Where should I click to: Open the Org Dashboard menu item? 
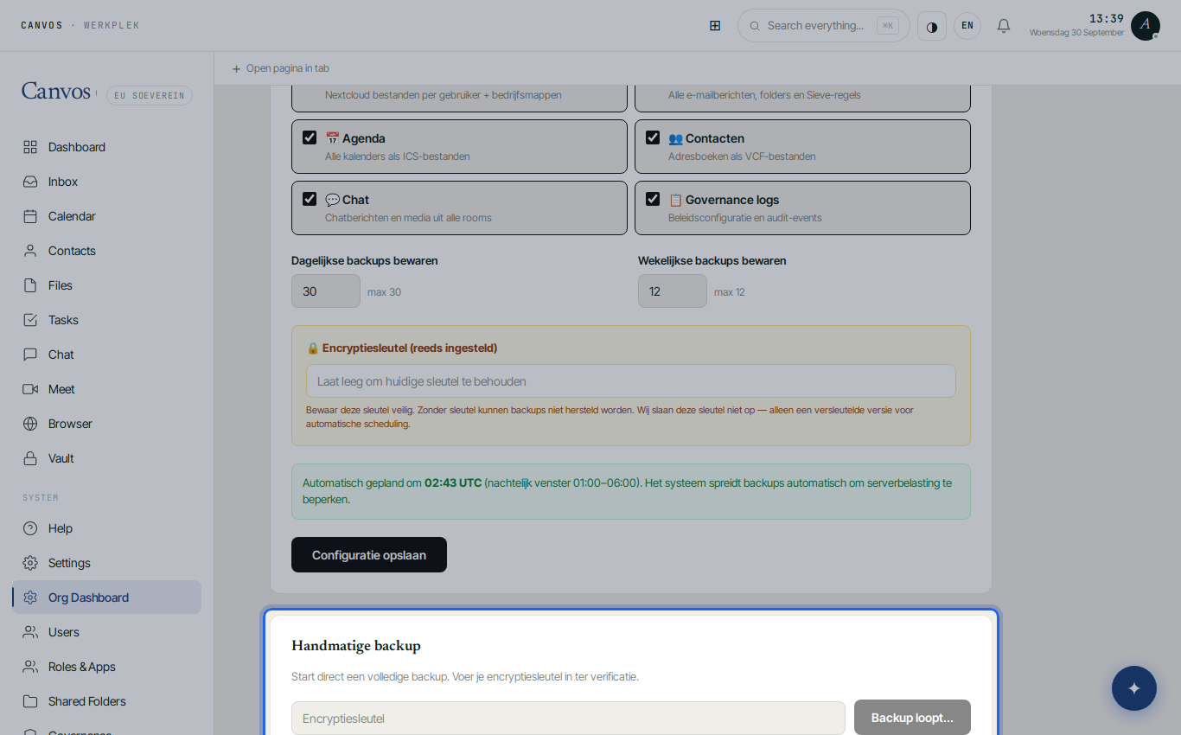107,598
